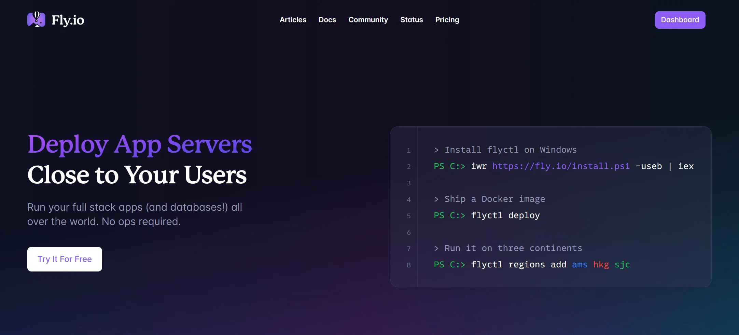
Task: View the Pricing page
Action: point(447,20)
